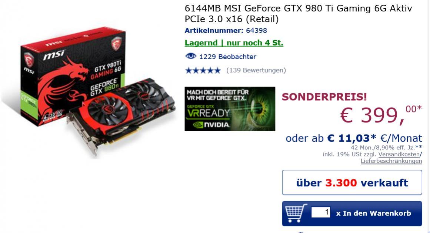
Task: Open 'Lagernd | nur noch 4 St.' link
Action: [x=234, y=43]
